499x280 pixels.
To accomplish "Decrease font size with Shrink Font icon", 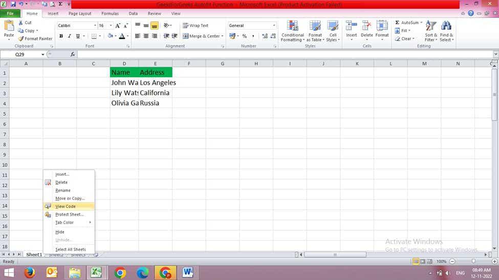I will pyautogui.click(x=126, y=26).
